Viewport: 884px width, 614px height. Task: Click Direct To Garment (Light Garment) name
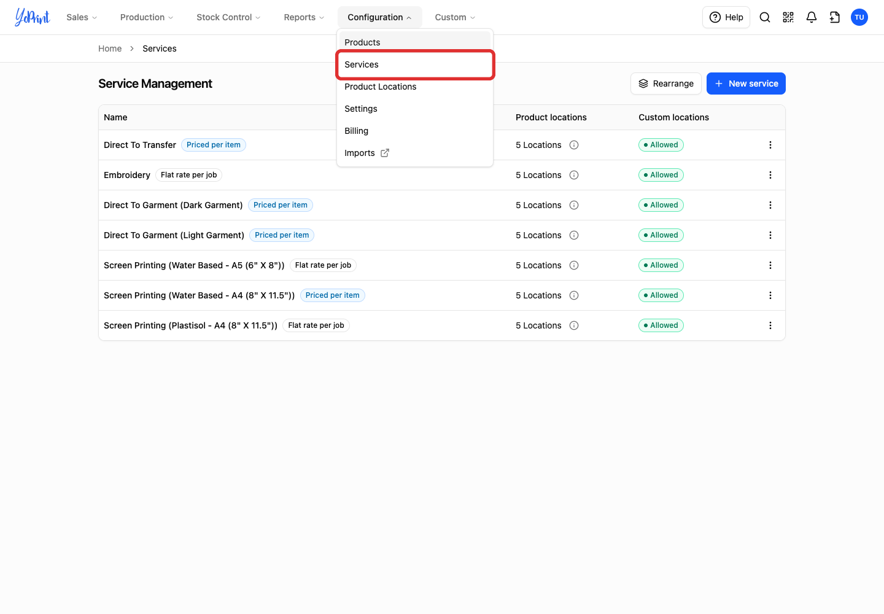click(x=174, y=235)
